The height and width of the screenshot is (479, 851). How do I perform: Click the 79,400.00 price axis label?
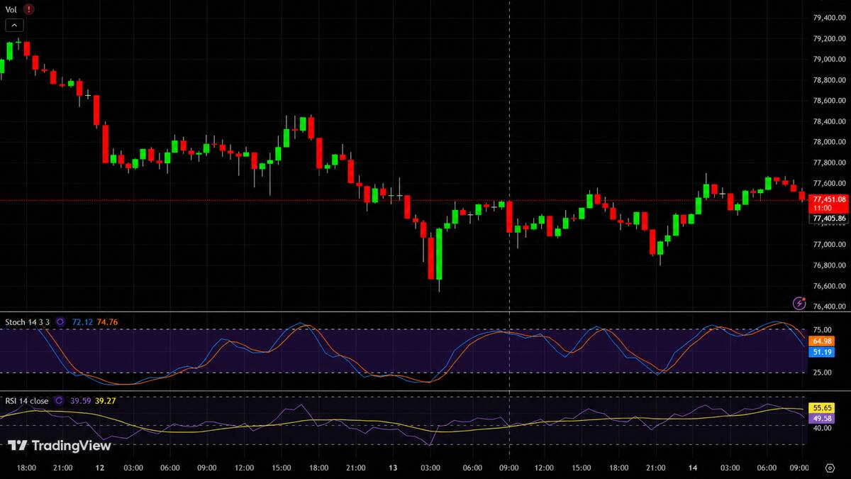[829, 18]
